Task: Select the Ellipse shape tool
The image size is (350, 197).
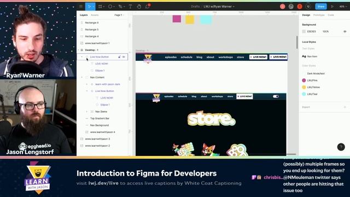Action: pos(110,7)
